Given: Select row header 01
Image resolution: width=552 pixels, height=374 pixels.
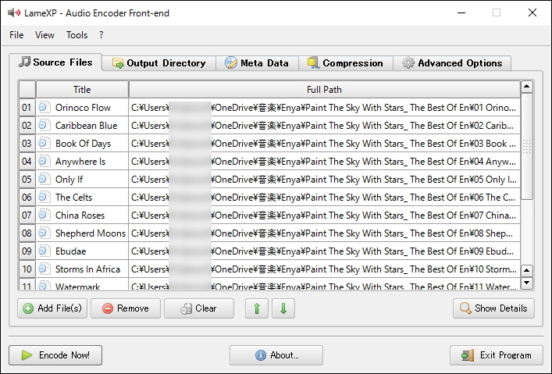Looking at the screenshot, I should pos(27,108).
